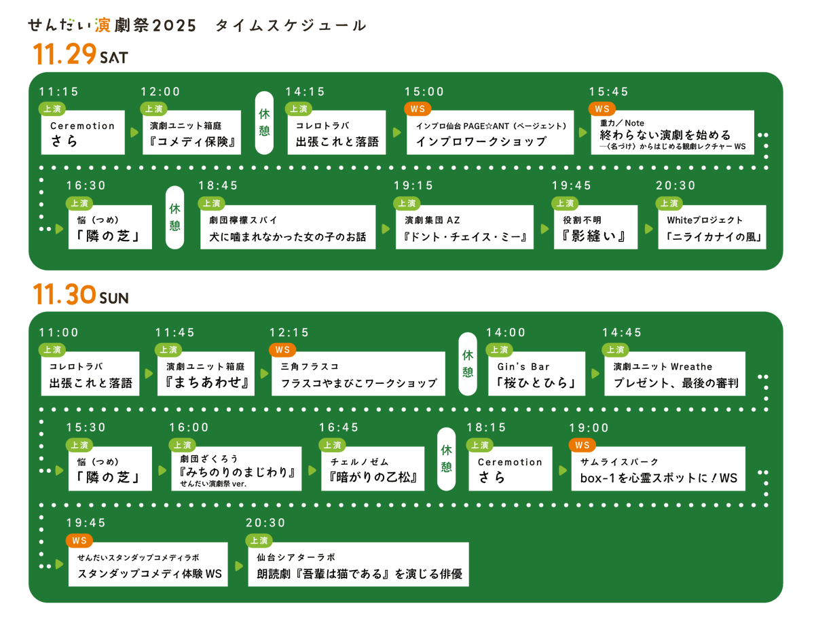The image size is (814, 623).
Task: Click the WS badge above スタンダップコメディ体験WS
Action: (x=79, y=540)
